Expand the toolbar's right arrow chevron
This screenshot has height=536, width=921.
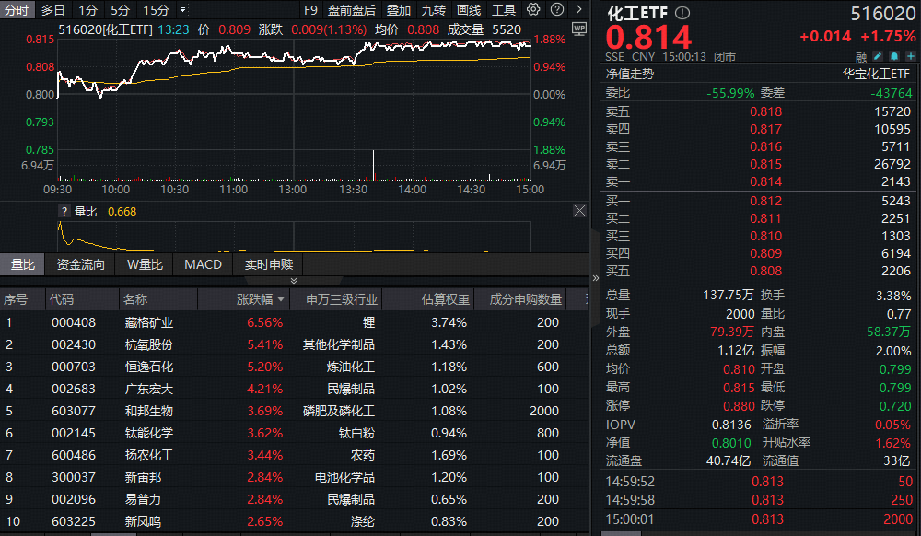click(577, 10)
